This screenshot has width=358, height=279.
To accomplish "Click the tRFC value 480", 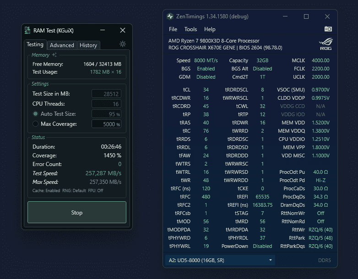I will [206, 197].
